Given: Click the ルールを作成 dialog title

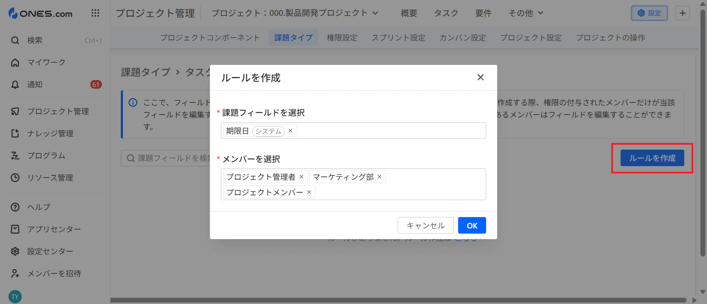Looking at the screenshot, I should (x=251, y=78).
